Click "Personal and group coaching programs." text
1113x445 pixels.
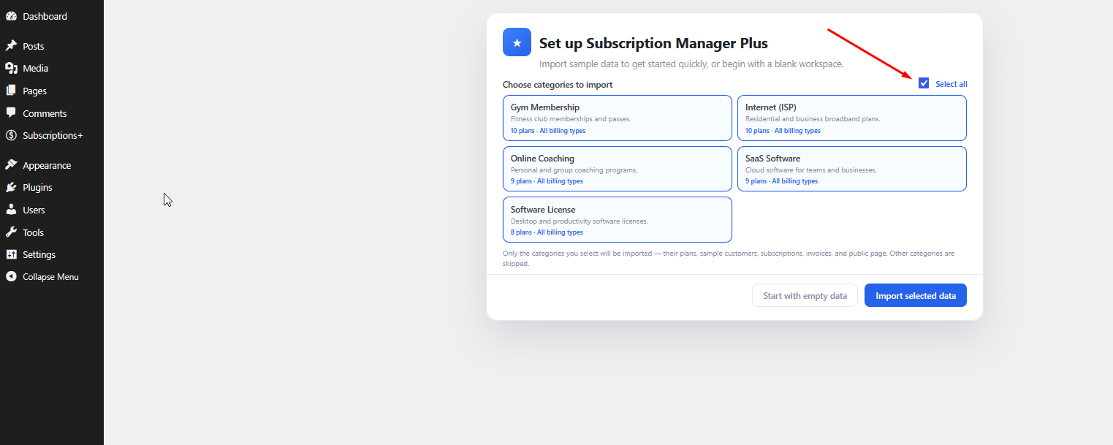pyautogui.click(x=574, y=170)
